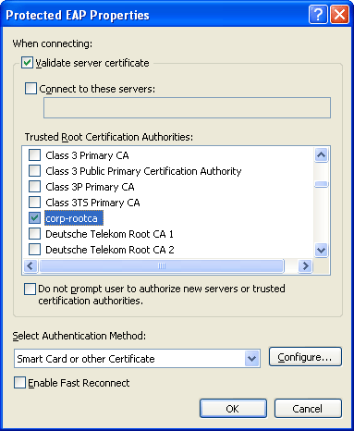The height and width of the screenshot is (431, 354).
Task: Enable Do not prompt user checkbox
Action: (x=31, y=289)
